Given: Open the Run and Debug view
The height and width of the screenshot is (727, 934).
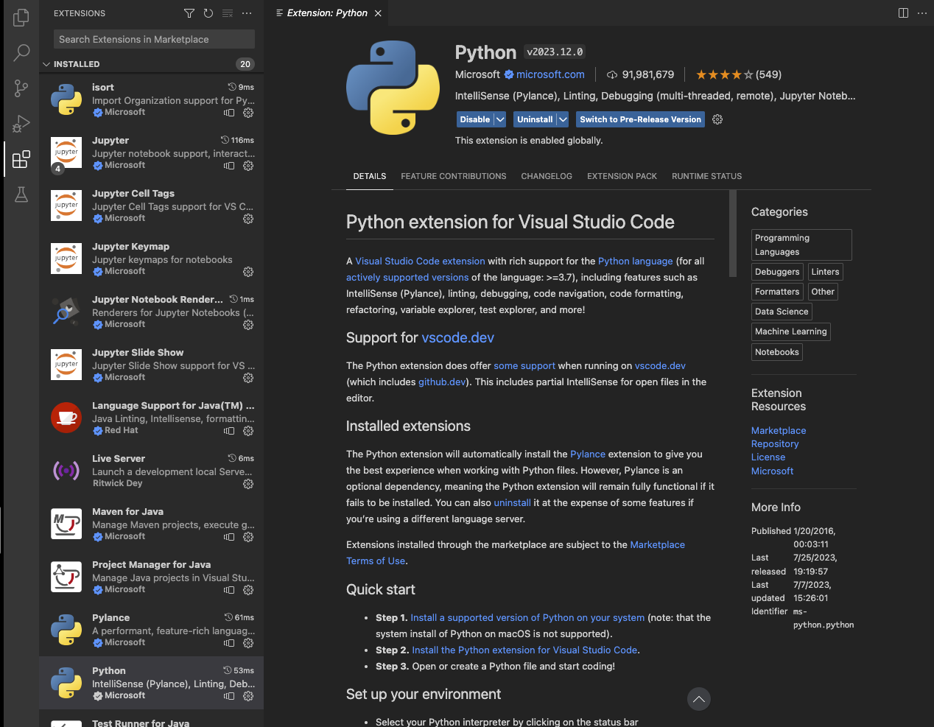Looking at the screenshot, I should click(x=21, y=124).
